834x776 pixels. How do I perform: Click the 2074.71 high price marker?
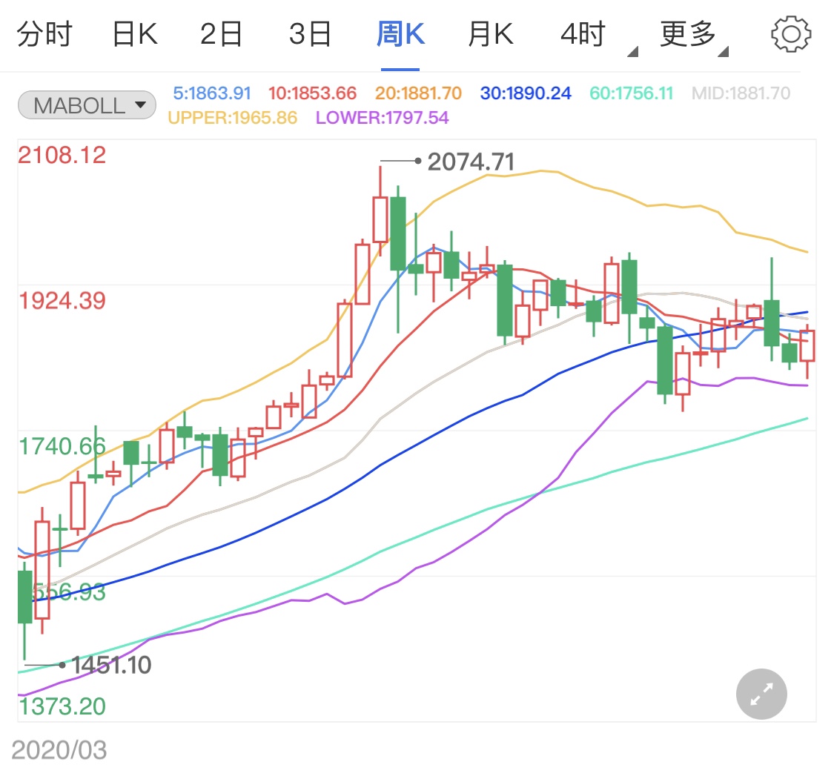471,160
